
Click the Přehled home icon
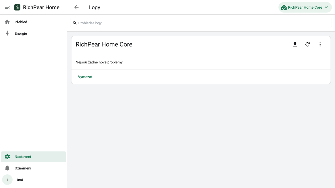(x=7, y=22)
